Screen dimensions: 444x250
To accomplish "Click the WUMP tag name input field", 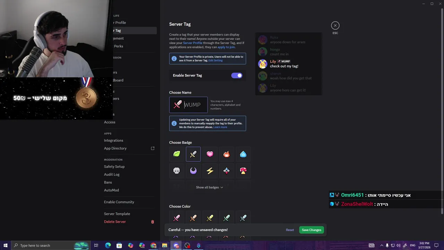I will (x=188, y=105).
